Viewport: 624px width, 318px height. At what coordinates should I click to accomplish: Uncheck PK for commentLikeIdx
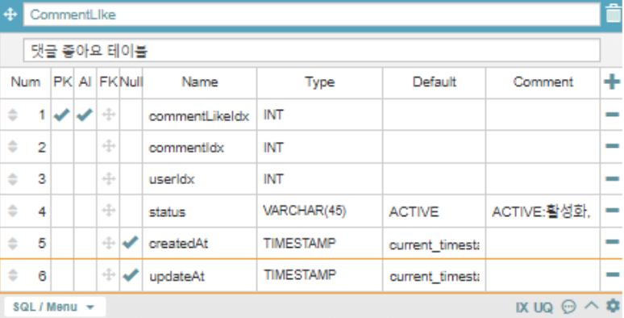click(62, 115)
